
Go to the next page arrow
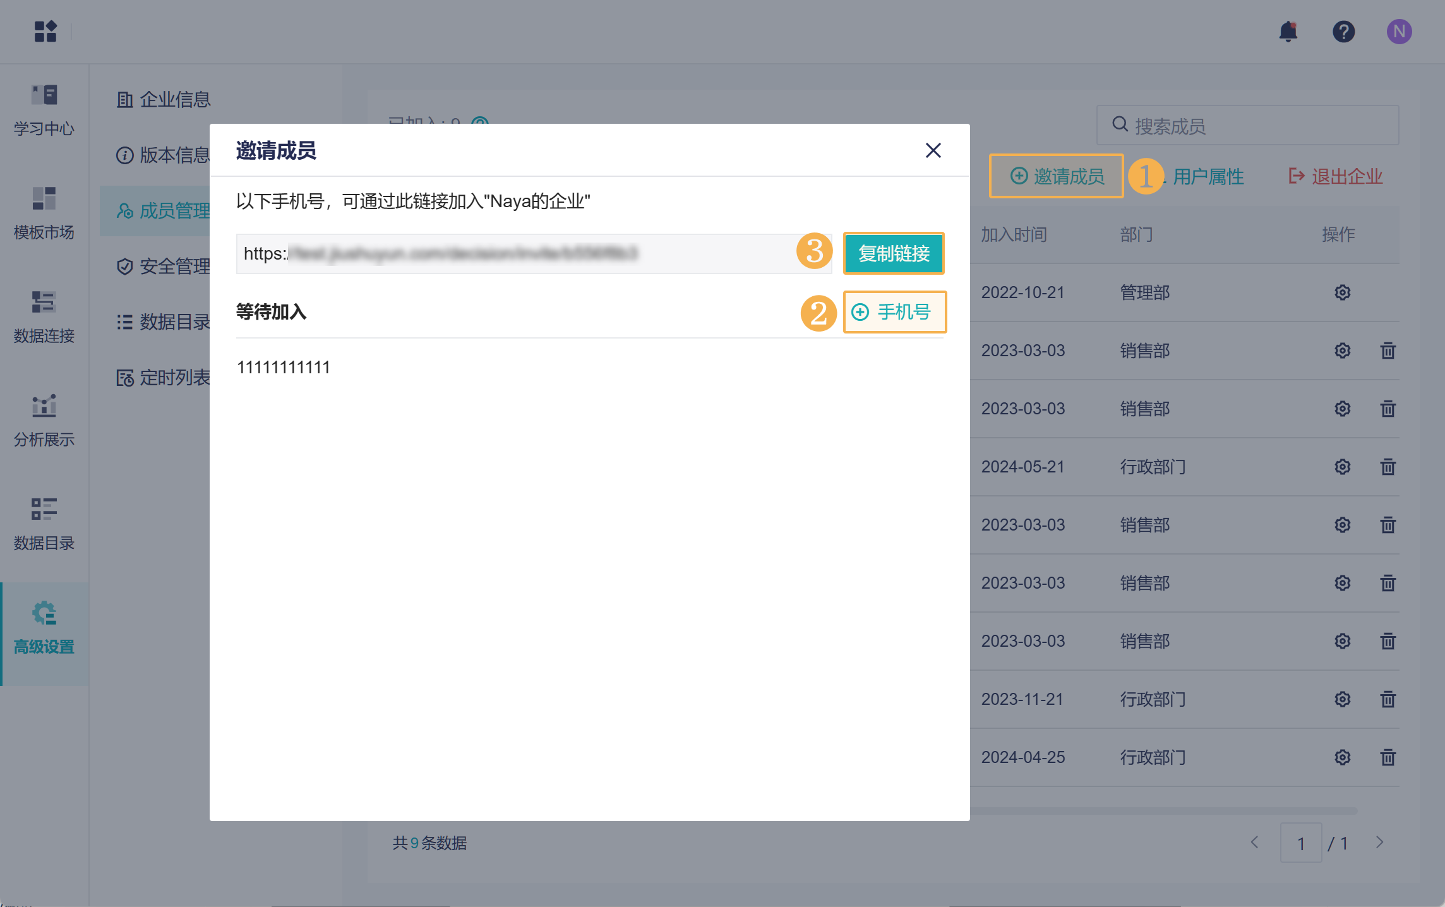pyautogui.click(x=1379, y=843)
